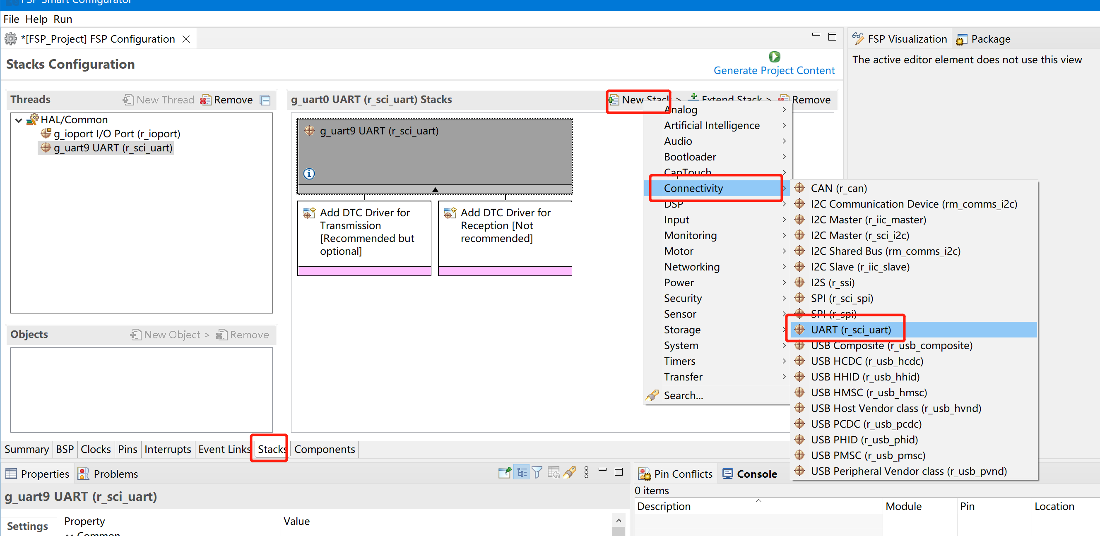Viewport: 1100px width, 536px height.
Task: Choose I2S (r_ssi) module
Action: click(x=914, y=282)
